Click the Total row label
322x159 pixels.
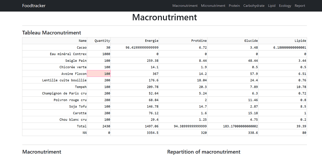point(55,126)
